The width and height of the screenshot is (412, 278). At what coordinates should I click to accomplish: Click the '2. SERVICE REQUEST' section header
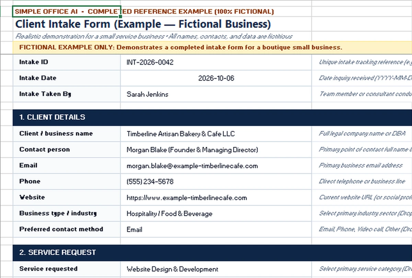(212, 252)
